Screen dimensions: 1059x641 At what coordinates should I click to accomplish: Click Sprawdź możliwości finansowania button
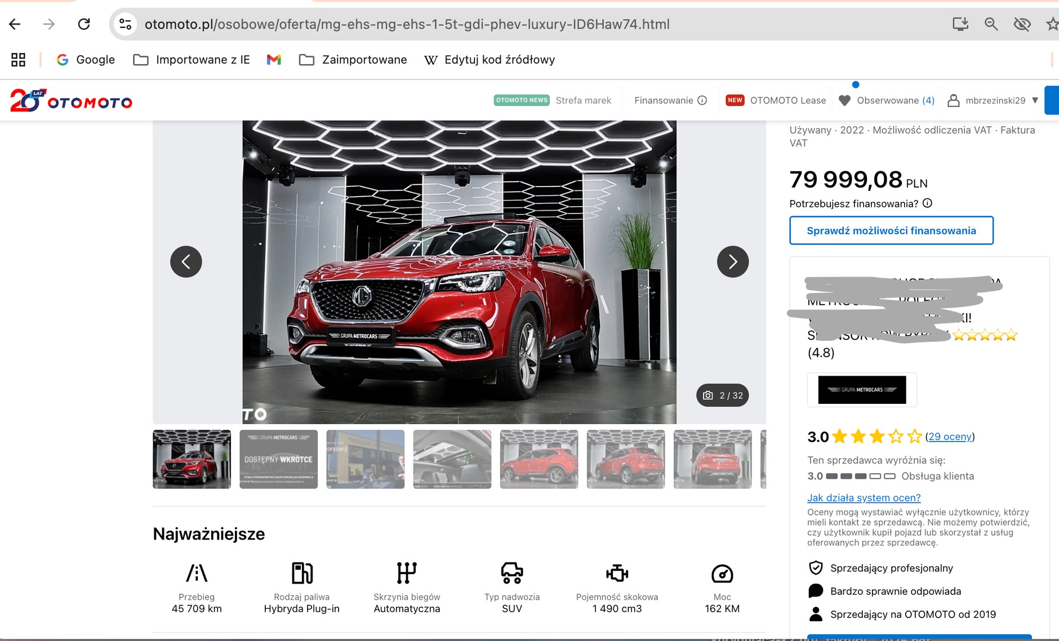[891, 230]
